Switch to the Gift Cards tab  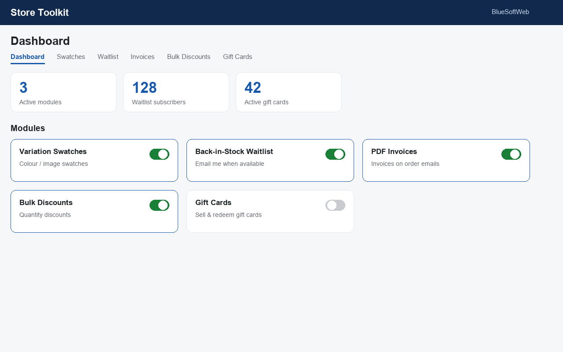[238, 57]
